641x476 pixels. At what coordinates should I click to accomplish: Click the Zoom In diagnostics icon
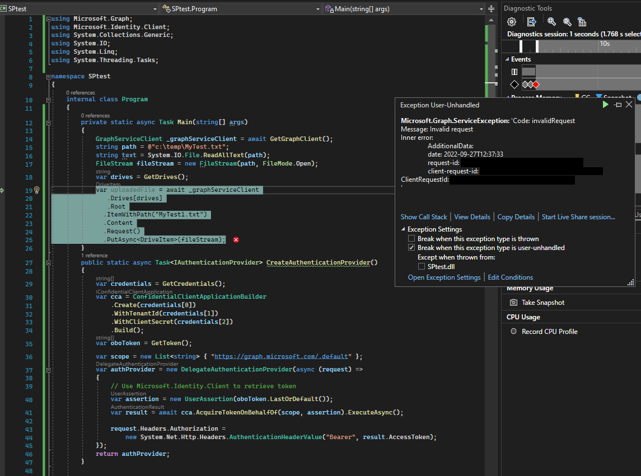pos(551,22)
